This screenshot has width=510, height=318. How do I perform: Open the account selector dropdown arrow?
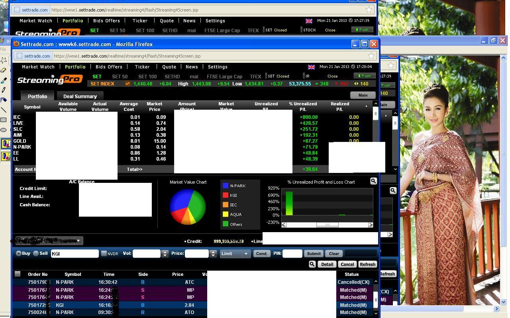[x=78, y=240]
